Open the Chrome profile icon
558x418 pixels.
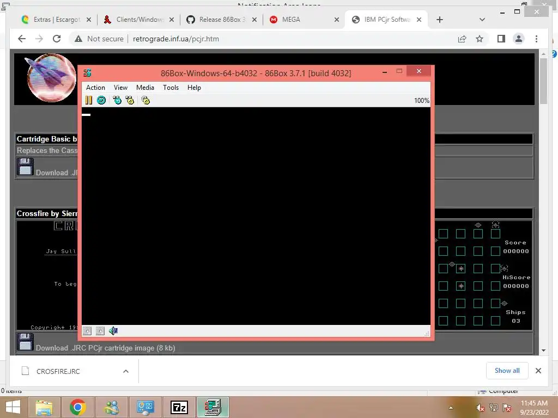(x=519, y=39)
